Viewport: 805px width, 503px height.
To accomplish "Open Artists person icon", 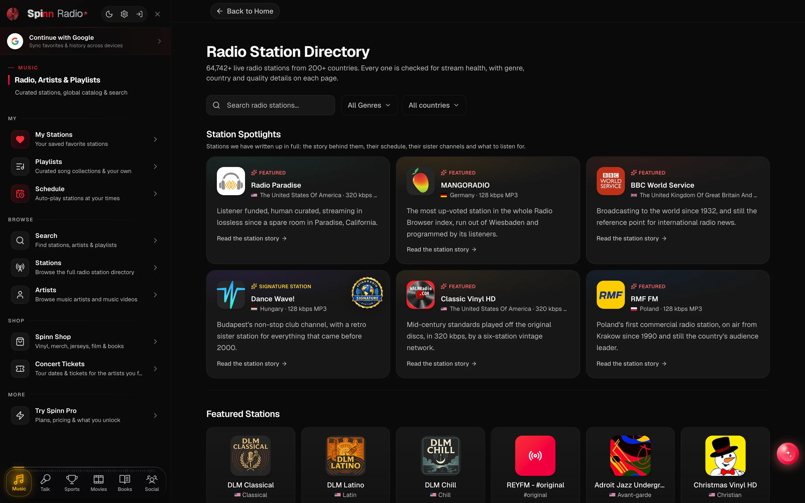I will [20, 295].
